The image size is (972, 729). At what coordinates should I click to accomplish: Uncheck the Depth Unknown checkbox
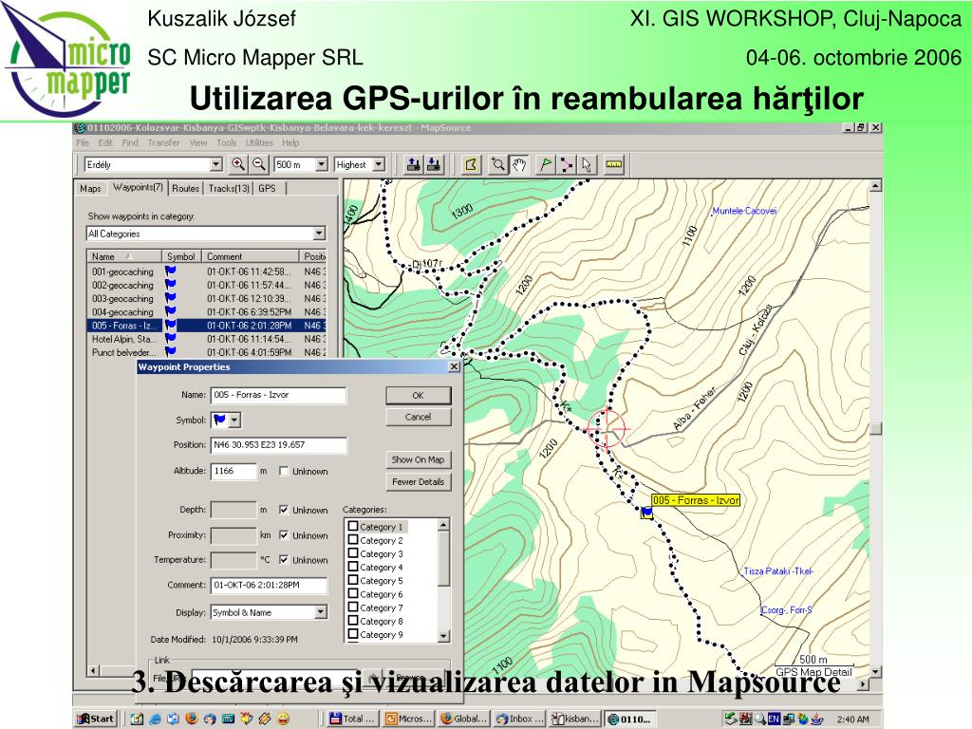point(284,510)
